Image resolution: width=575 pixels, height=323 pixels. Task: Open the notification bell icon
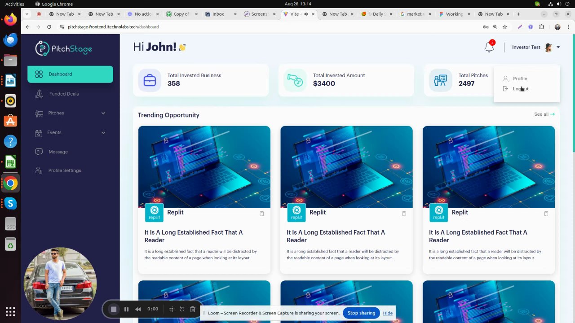click(x=489, y=47)
